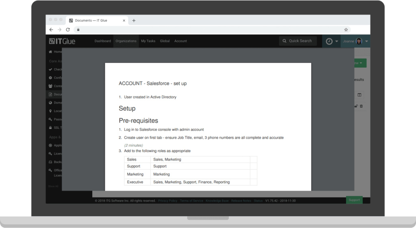Open the recent history clock dropdown
Screen dimensions: 416x228
(x=331, y=41)
